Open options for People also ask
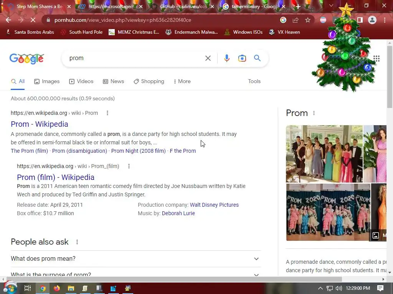Viewport: 393px width, 294px height. (77, 242)
